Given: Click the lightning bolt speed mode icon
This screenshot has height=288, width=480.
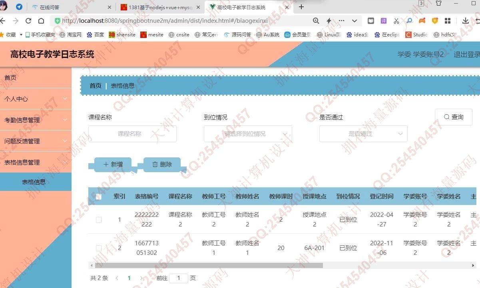Looking at the screenshot, I should [329, 21].
